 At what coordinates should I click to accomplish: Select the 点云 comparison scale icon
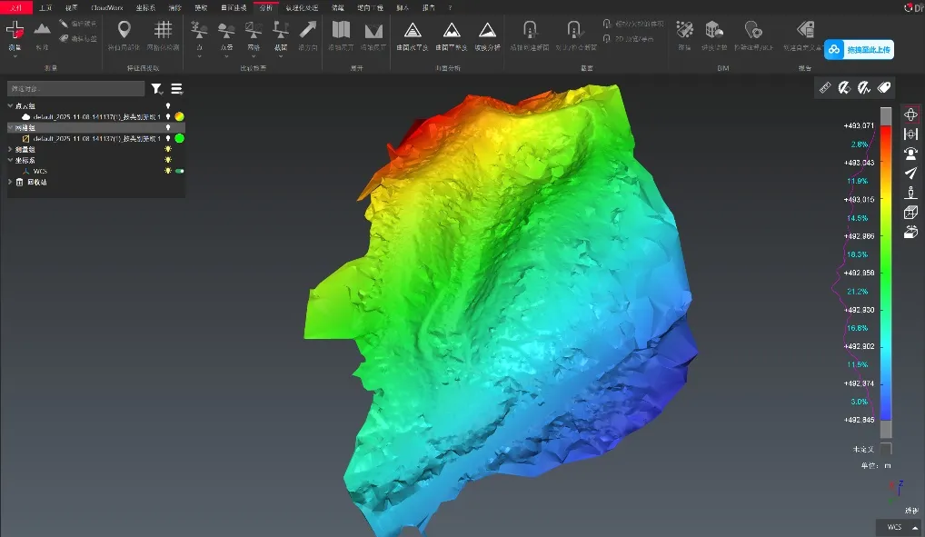pyautogui.click(x=226, y=29)
